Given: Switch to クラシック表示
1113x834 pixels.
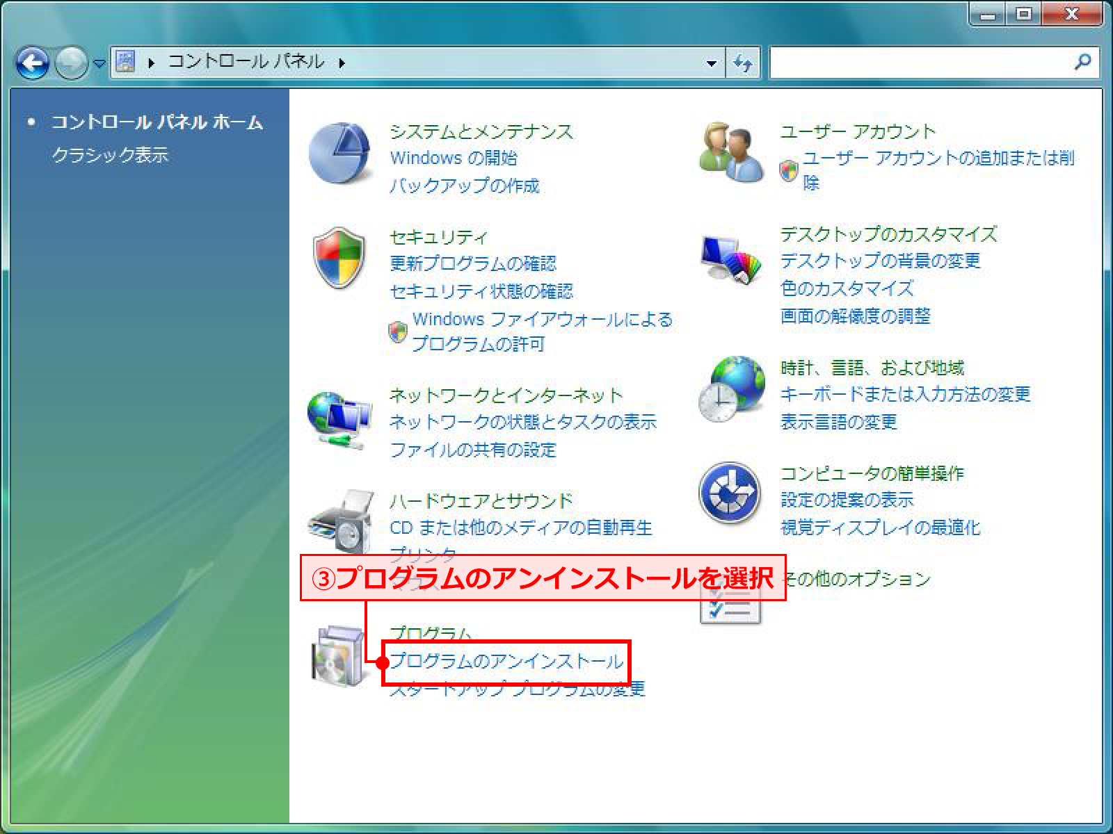Looking at the screenshot, I should click(110, 154).
